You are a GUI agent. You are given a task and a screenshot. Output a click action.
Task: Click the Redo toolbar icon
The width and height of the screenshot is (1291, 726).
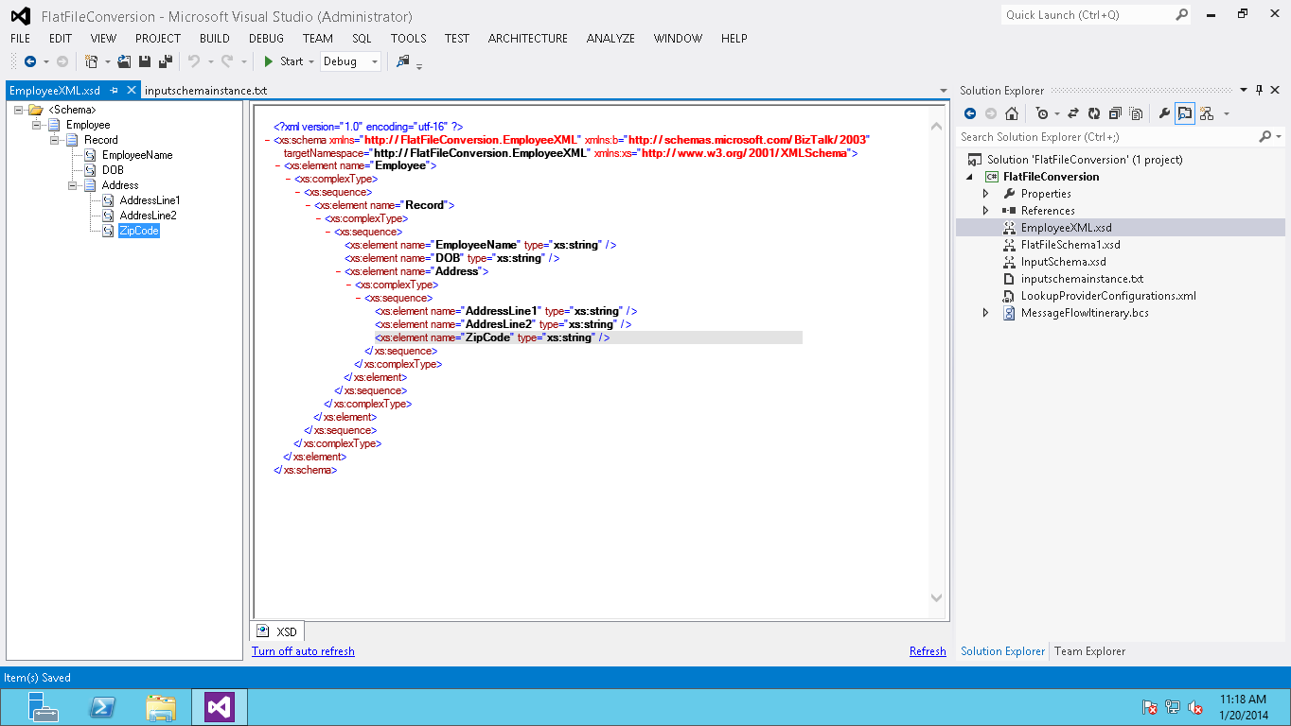point(227,61)
